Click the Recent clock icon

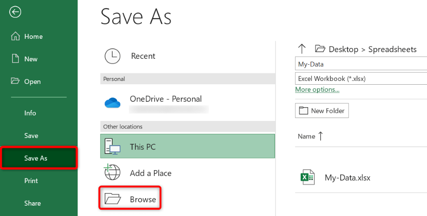coord(113,56)
